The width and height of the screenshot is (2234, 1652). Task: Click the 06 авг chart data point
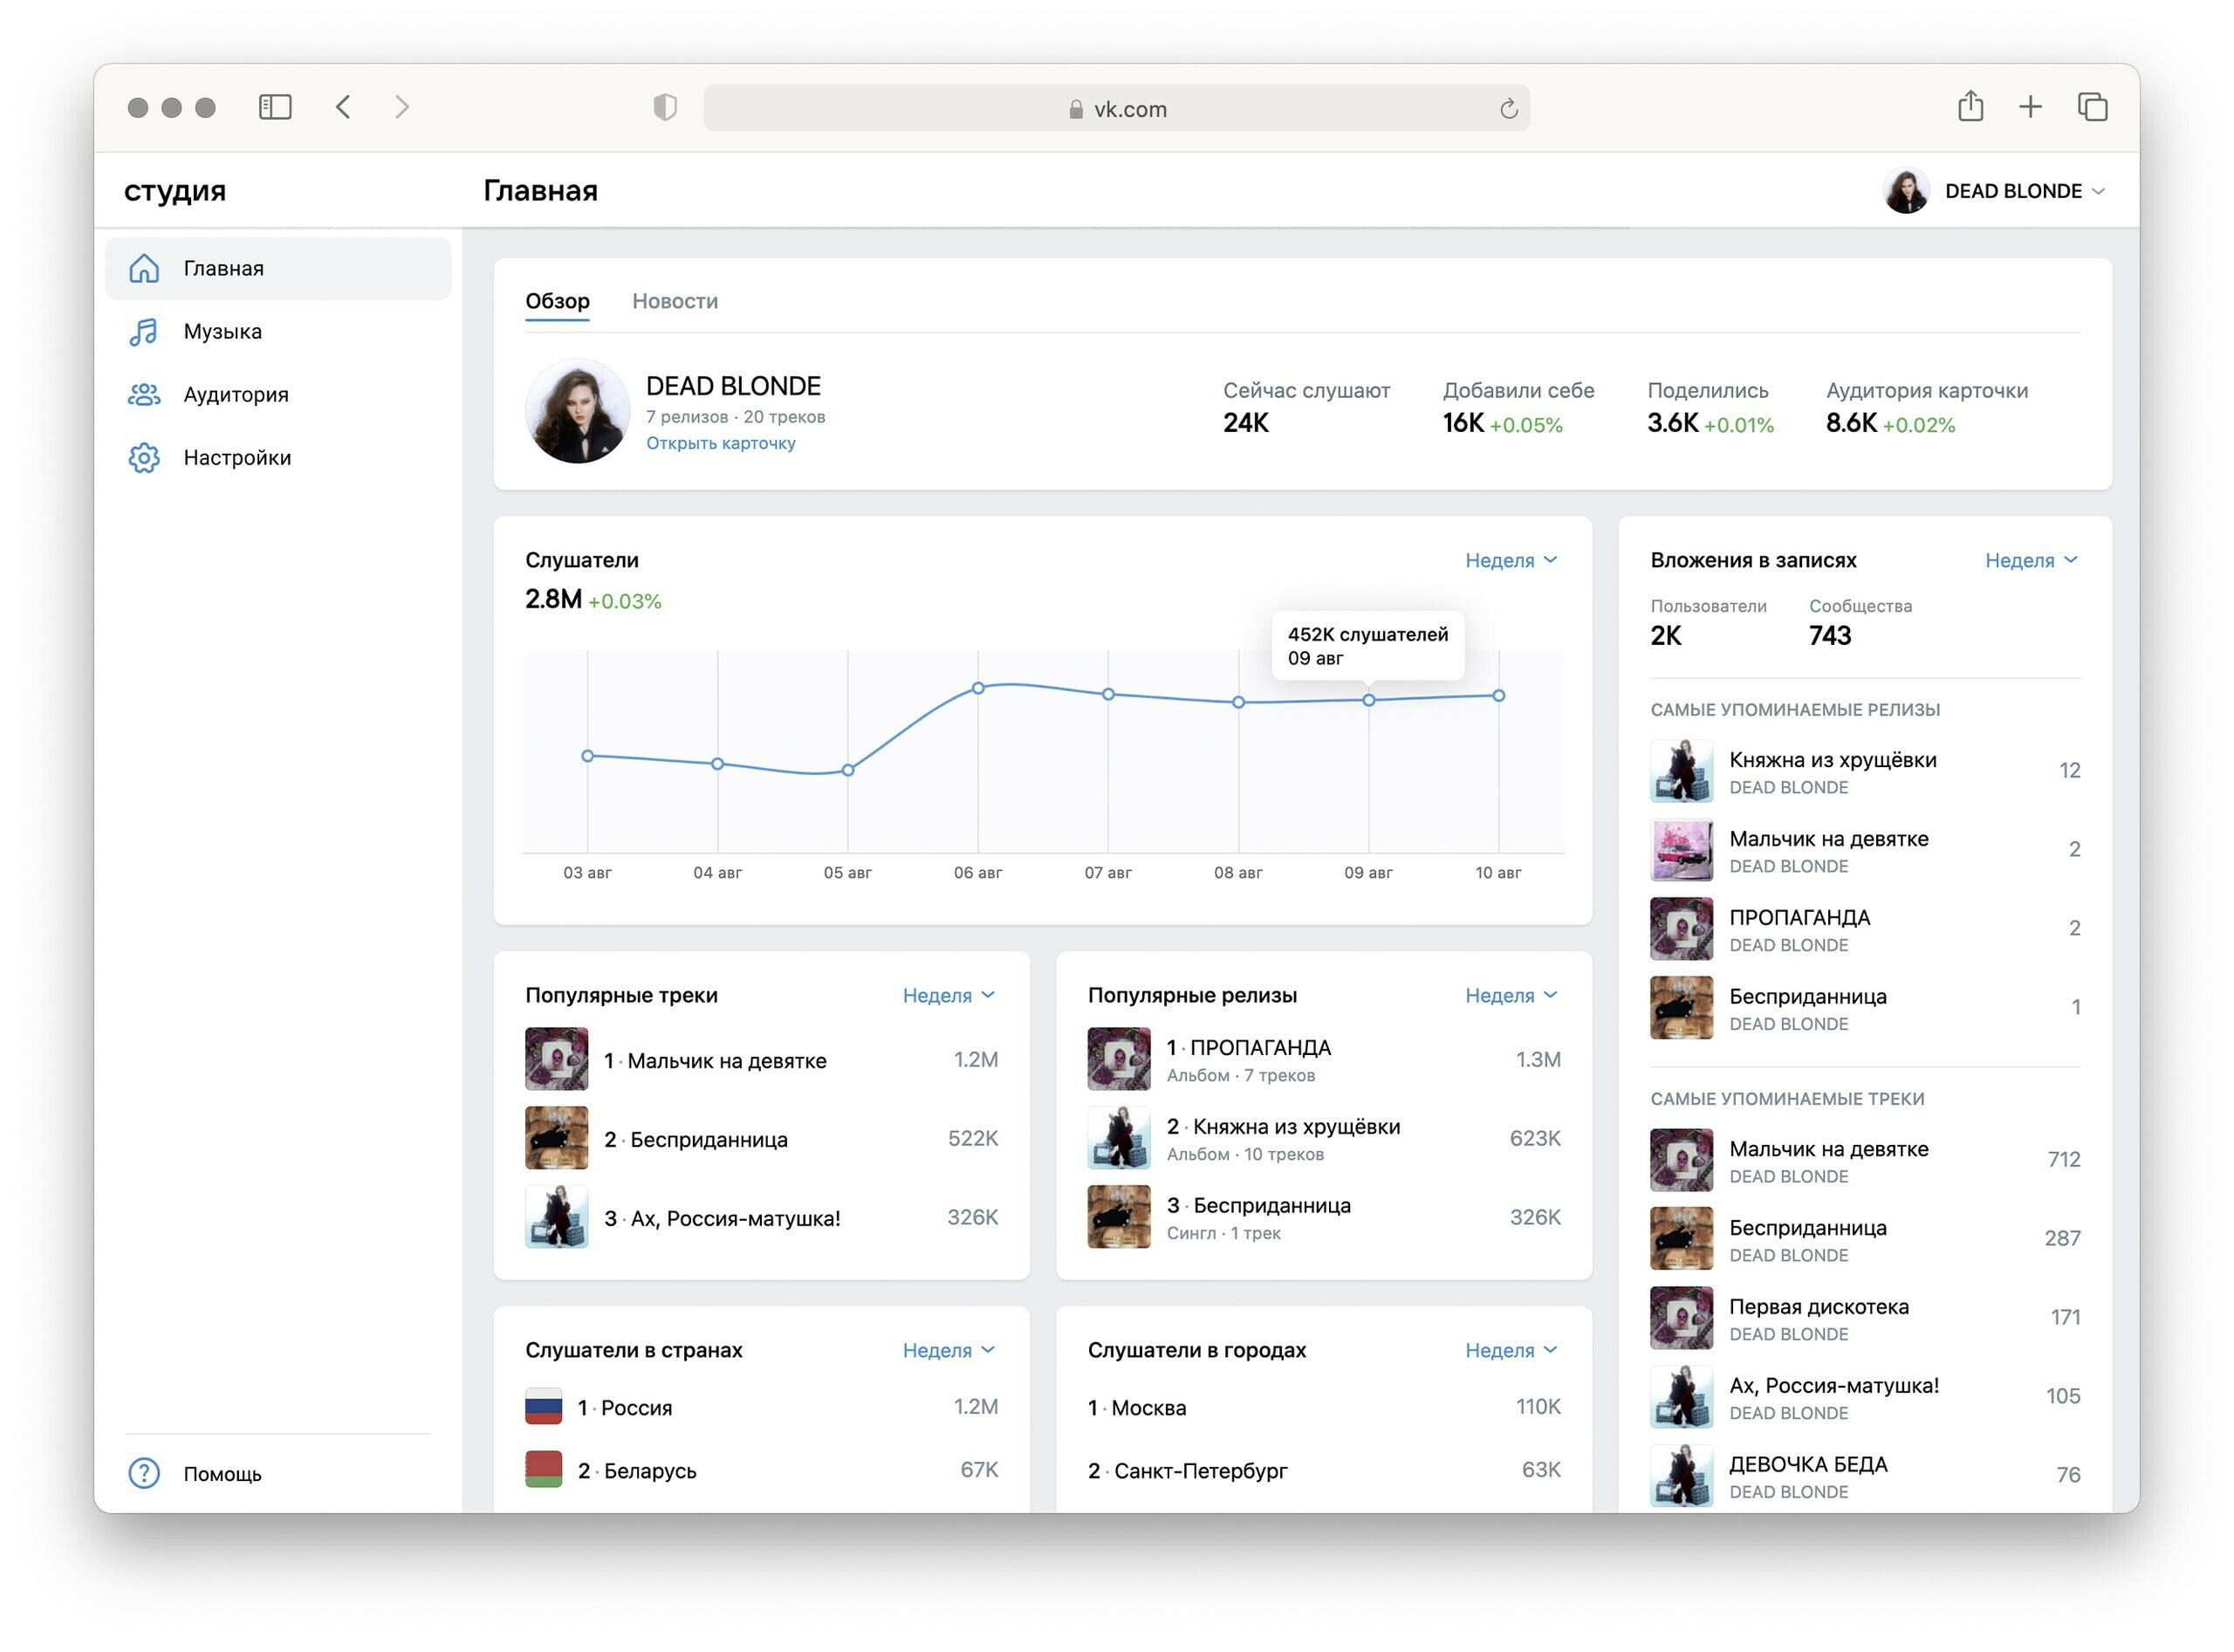pyautogui.click(x=978, y=688)
